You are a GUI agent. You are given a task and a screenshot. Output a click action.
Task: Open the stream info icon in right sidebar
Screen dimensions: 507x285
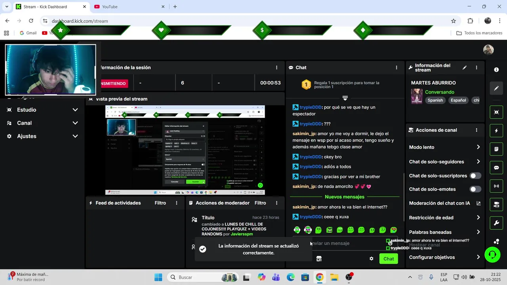[x=496, y=70]
